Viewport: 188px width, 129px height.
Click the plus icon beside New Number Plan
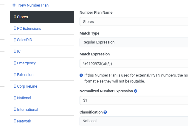[x=14, y=5]
